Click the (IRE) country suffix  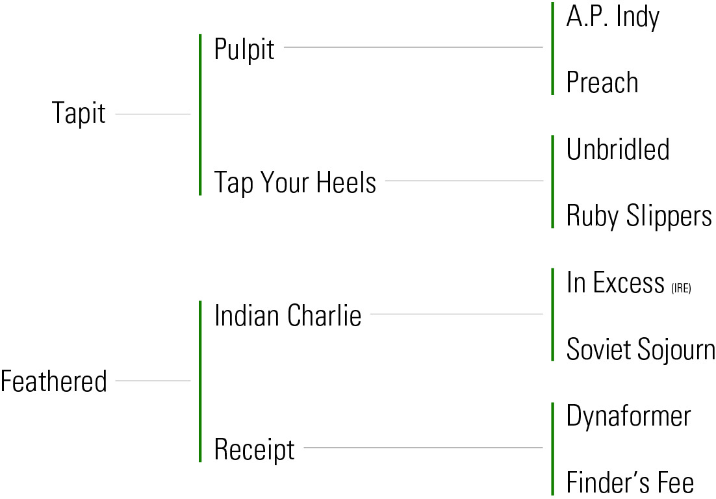click(681, 288)
